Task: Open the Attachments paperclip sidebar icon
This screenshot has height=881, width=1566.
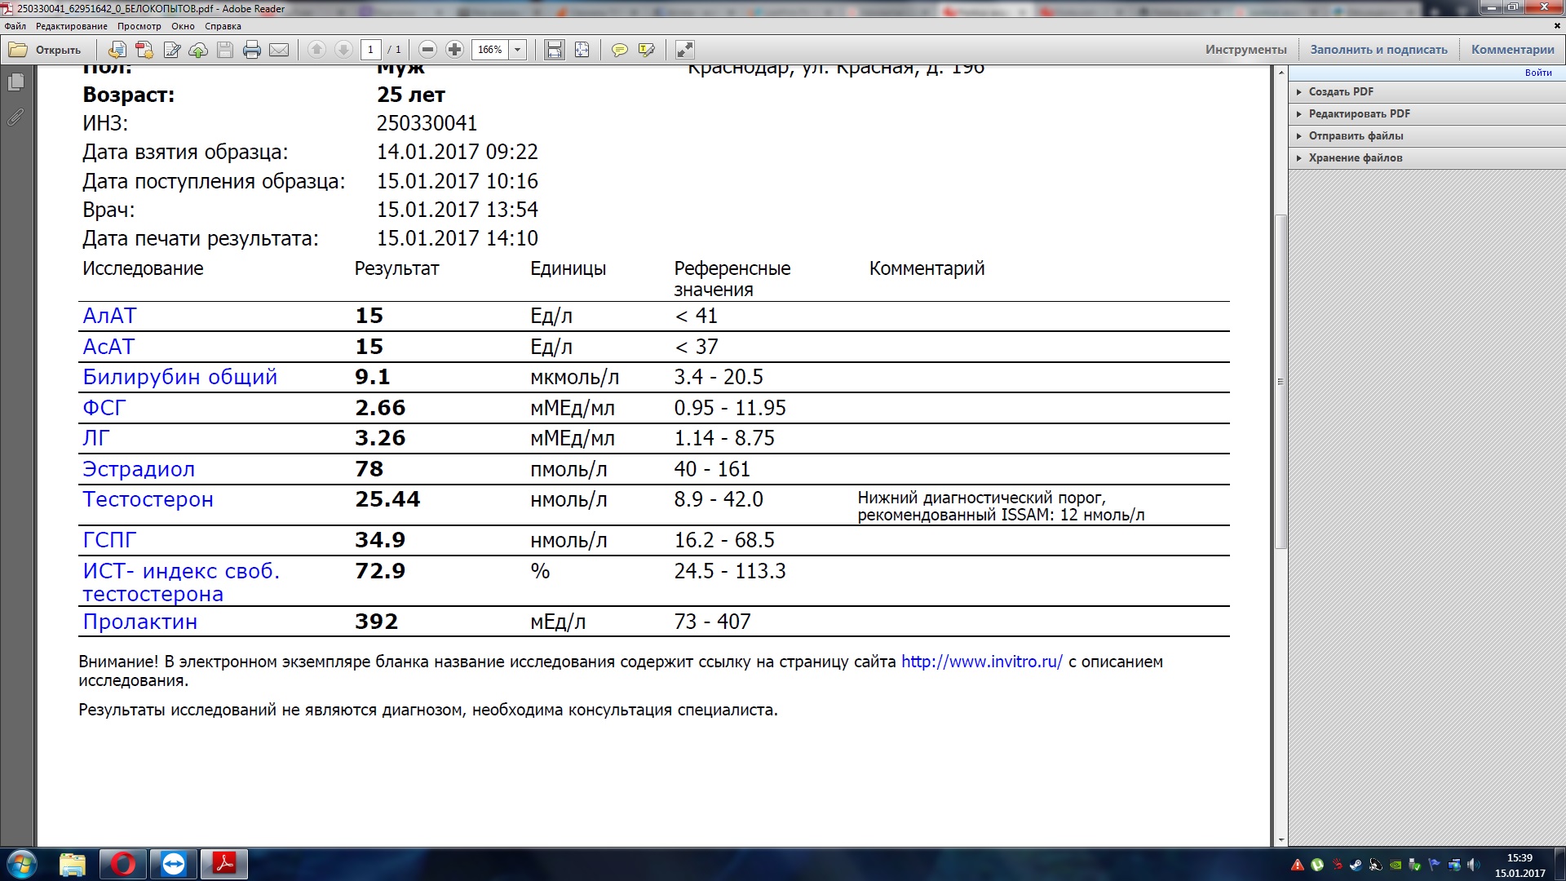Action: (15, 117)
